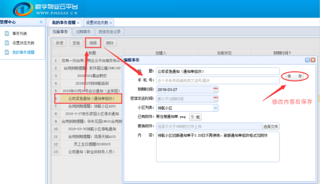320x184 pixels.
Task: Click the 删除 toolbar button
Action: pyautogui.click(x=110, y=43)
